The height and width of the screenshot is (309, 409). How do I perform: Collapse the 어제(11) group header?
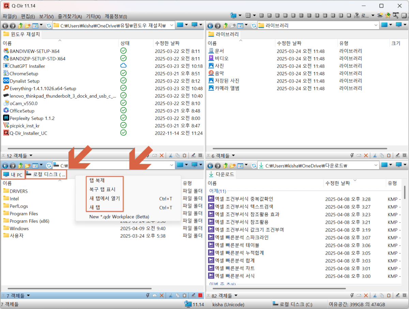click(x=217, y=191)
